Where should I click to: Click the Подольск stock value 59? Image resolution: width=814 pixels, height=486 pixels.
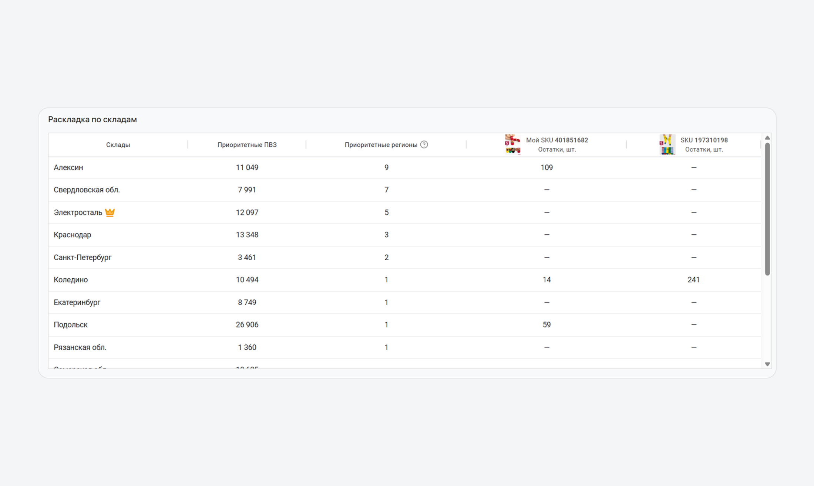point(546,324)
